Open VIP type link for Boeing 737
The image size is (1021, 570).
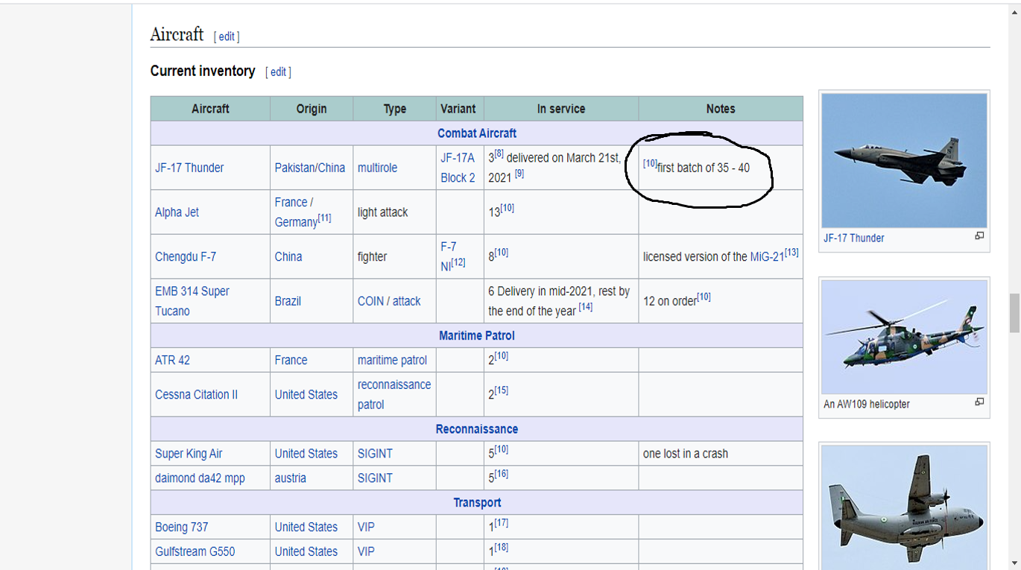(x=366, y=528)
